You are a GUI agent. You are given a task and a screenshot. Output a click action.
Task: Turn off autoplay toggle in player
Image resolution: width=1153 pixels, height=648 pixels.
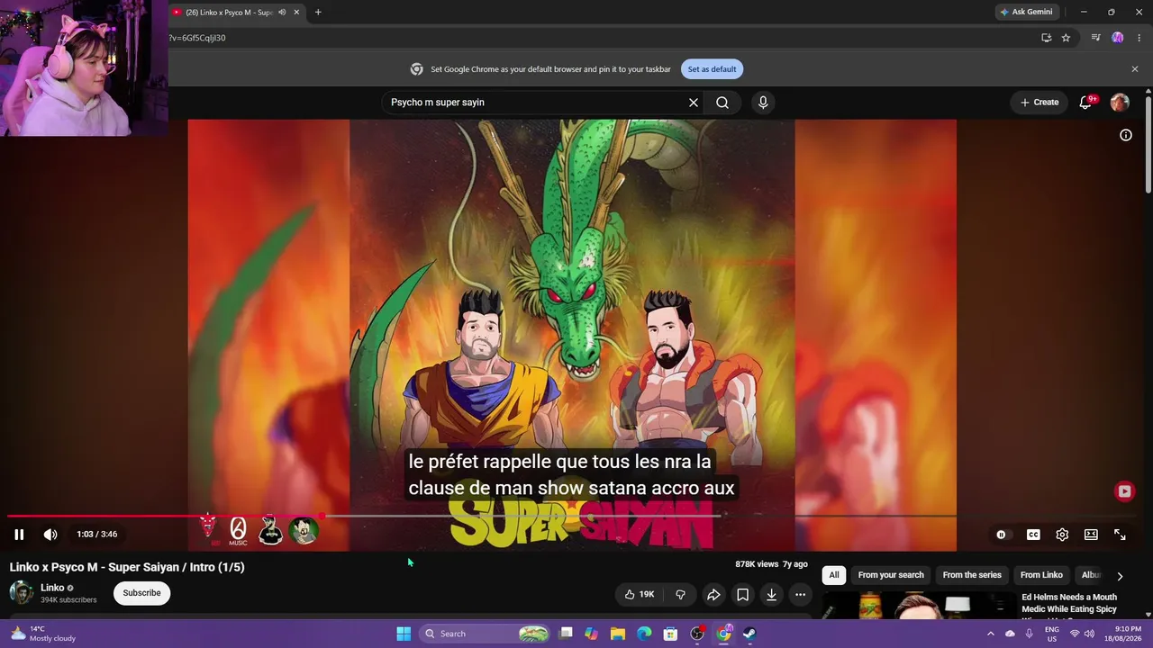pos(1001,535)
